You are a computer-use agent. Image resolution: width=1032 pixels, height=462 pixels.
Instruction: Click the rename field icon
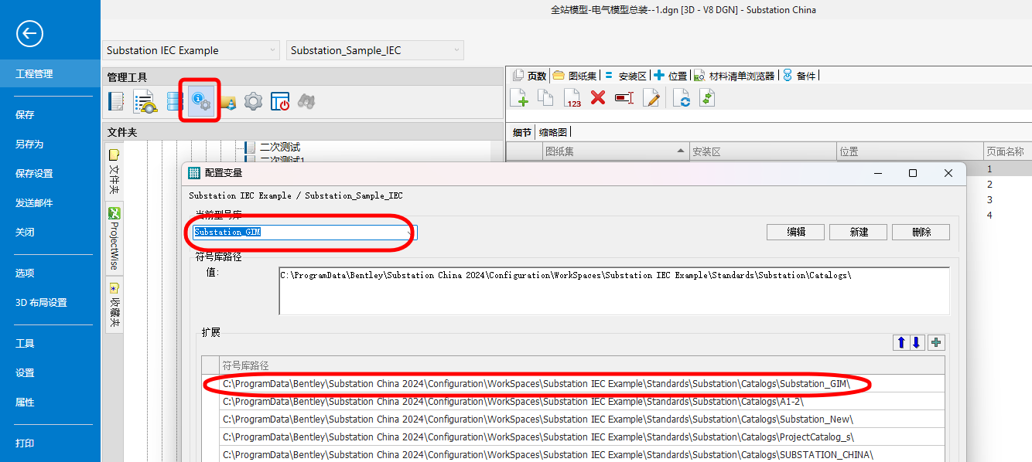point(624,97)
